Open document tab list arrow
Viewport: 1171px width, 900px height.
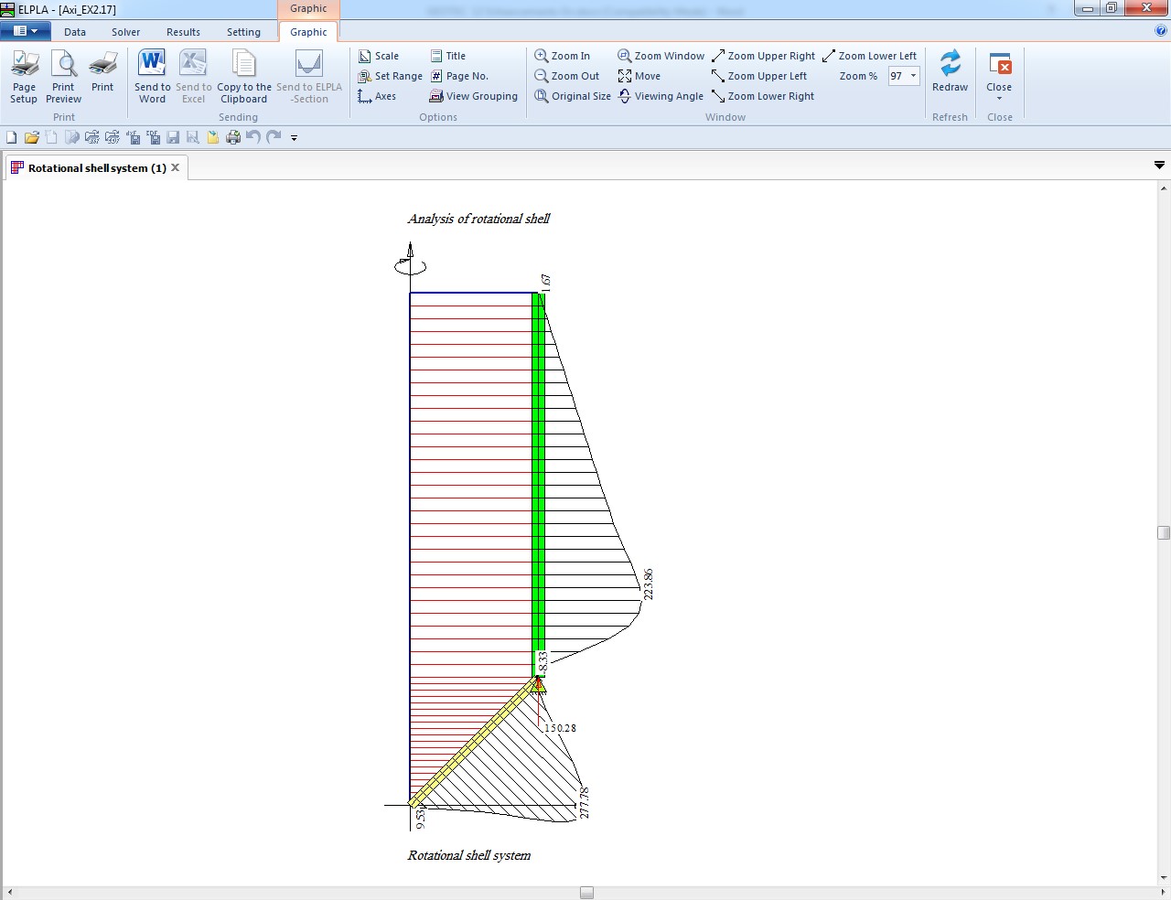tap(1159, 166)
